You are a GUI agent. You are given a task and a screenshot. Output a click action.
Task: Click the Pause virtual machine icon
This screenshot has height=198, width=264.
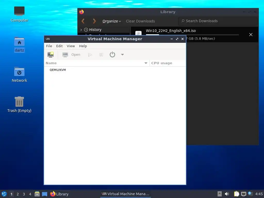101,55
